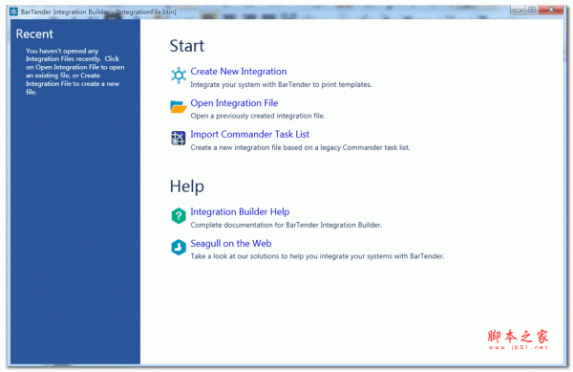Open the Integration Builder Help link
The image size is (573, 372).
(240, 211)
